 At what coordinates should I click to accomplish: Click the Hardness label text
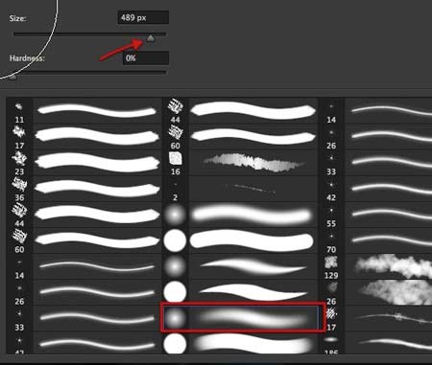click(x=27, y=58)
